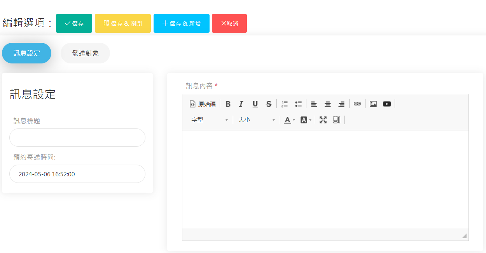The image size is (486, 253).
Task: Toggle strikethrough formatting
Action: pos(269,104)
